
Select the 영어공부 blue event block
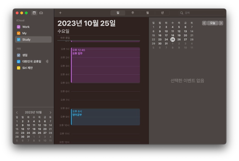point(105,117)
